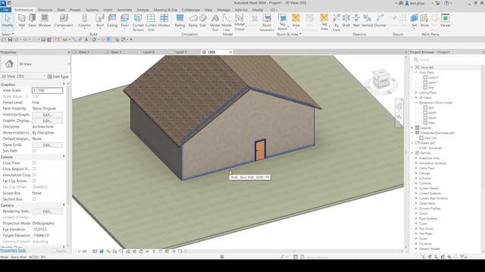The height and width of the screenshot is (272, 485).
Task: Select the Modify tool in ribbon
Action: pos(8,20)
